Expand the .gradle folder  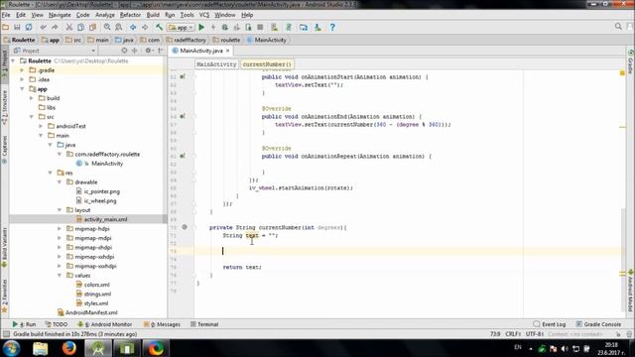click(22, 70)
